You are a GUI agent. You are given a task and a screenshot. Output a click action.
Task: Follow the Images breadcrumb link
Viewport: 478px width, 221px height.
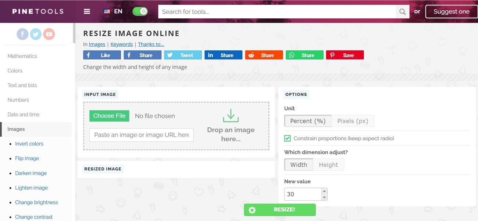point(97,44)
